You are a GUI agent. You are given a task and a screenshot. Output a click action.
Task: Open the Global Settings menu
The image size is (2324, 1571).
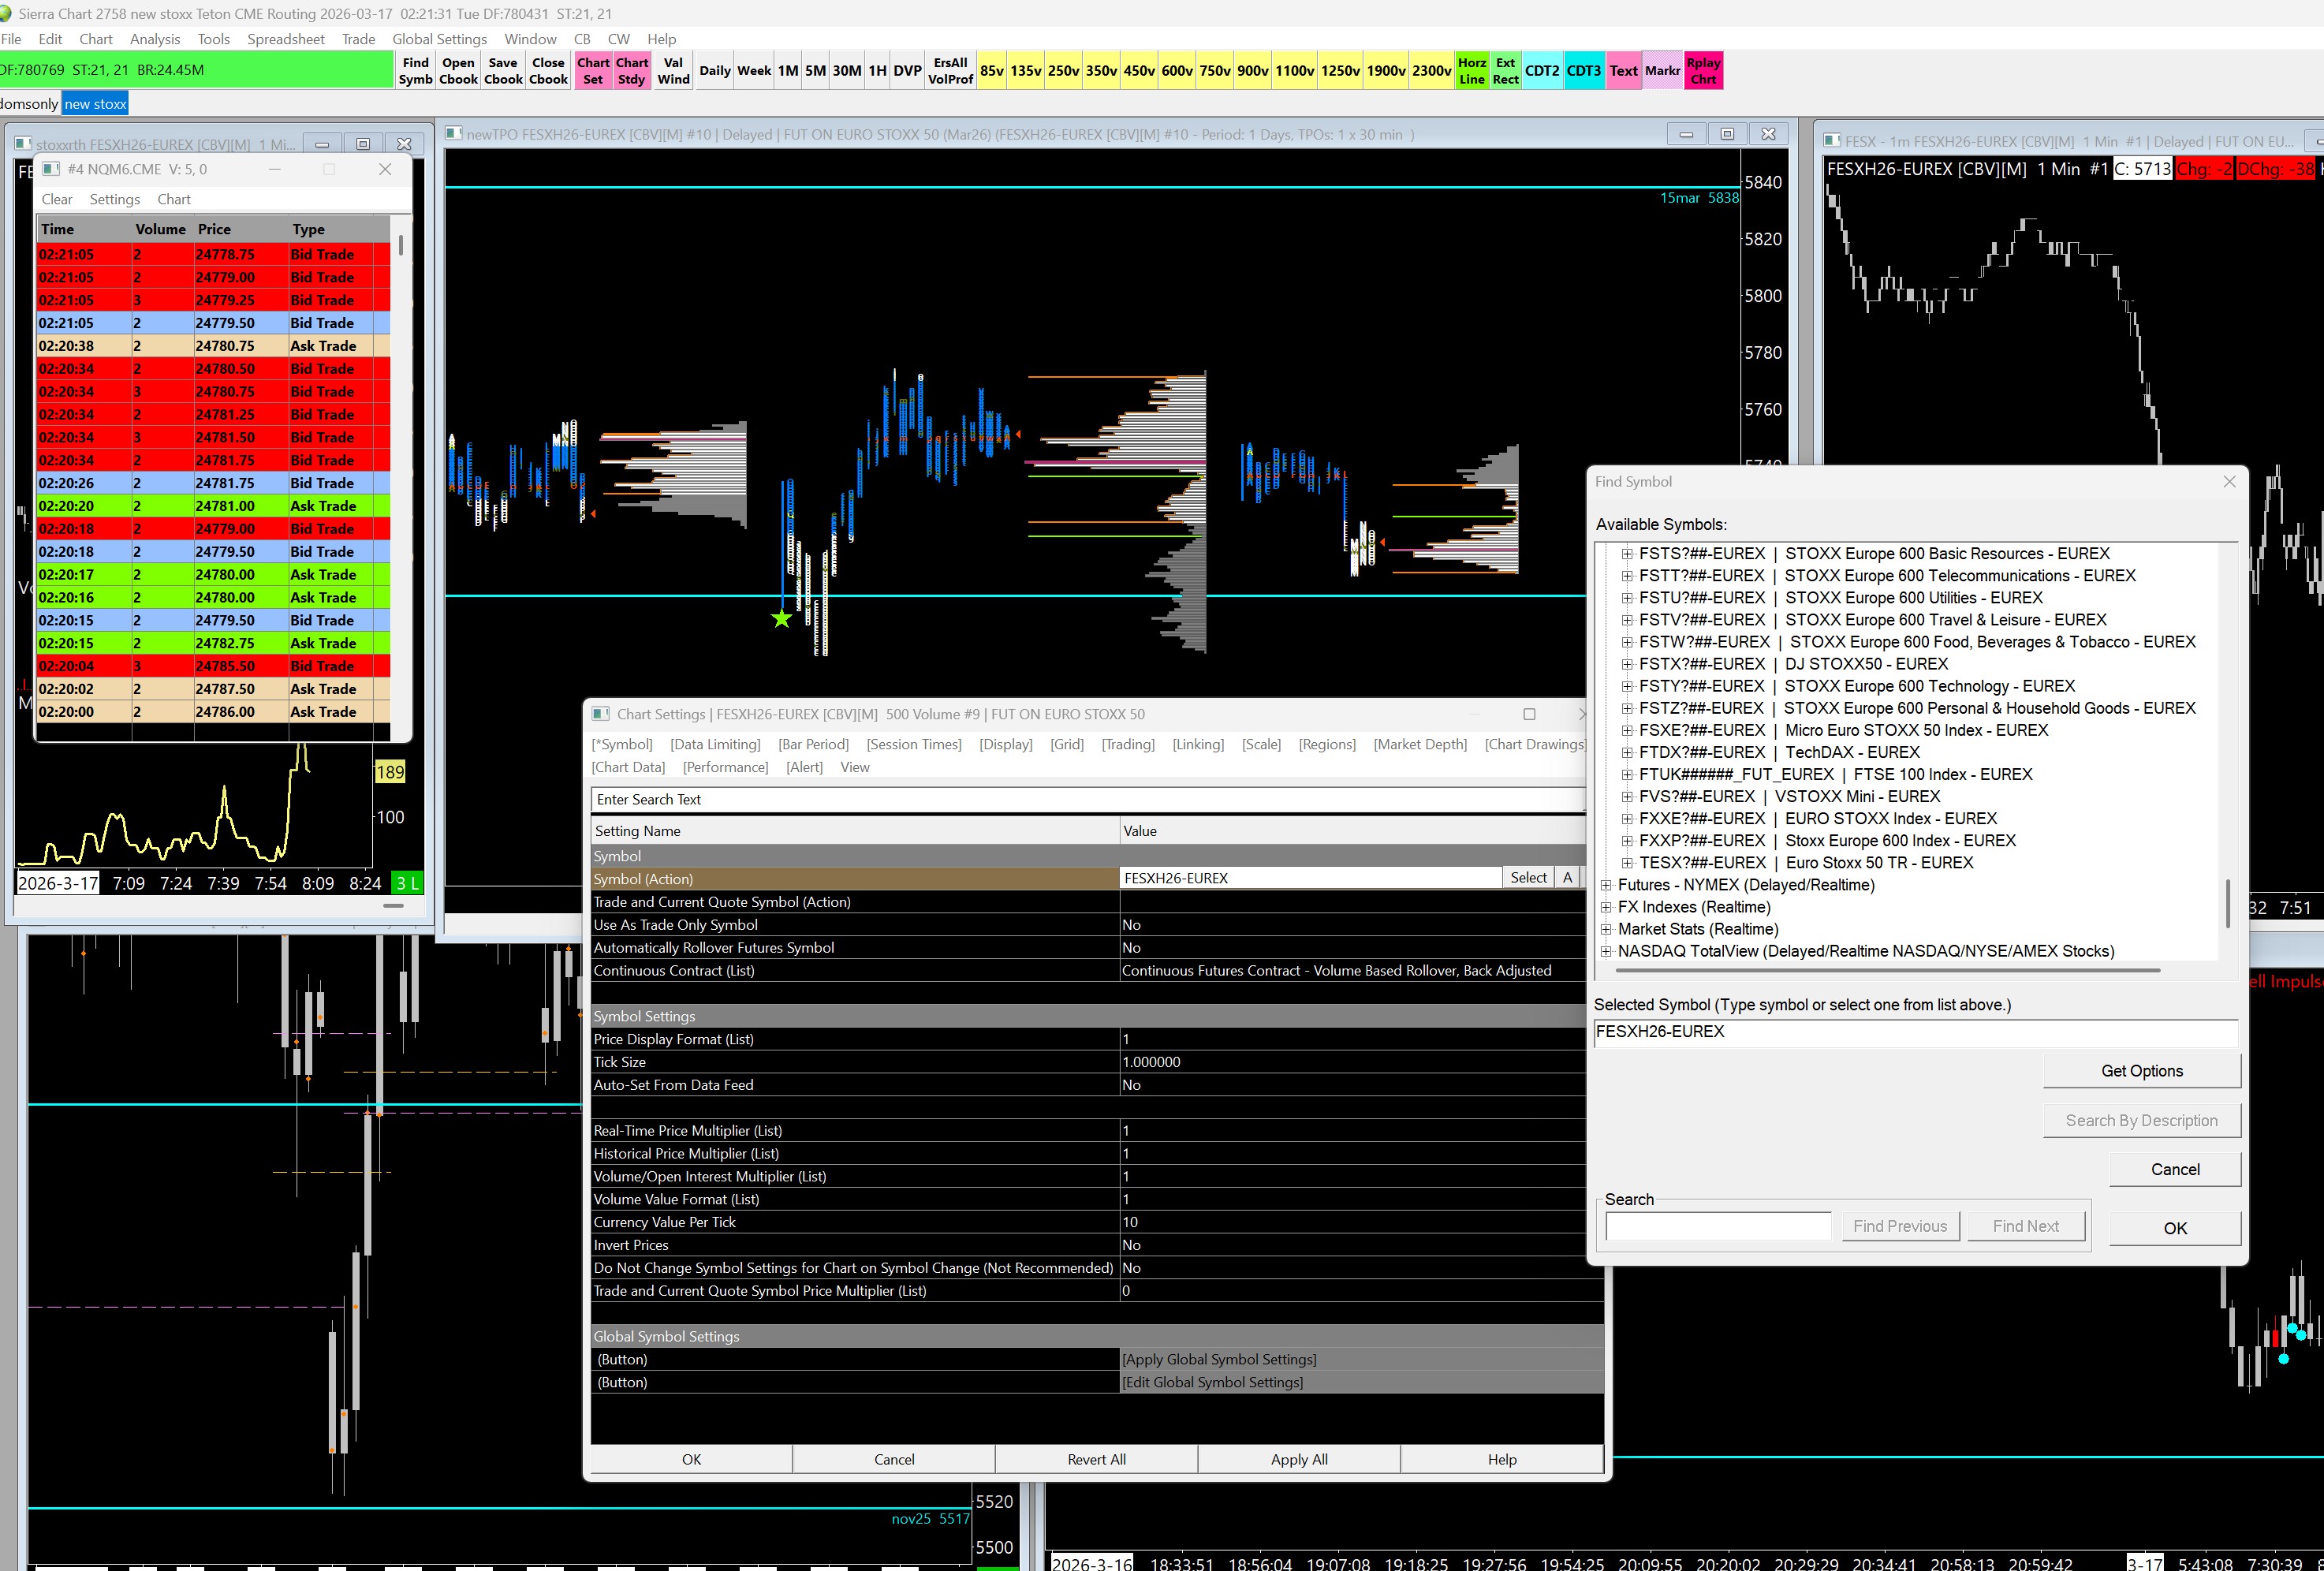[x=439, y=39]
